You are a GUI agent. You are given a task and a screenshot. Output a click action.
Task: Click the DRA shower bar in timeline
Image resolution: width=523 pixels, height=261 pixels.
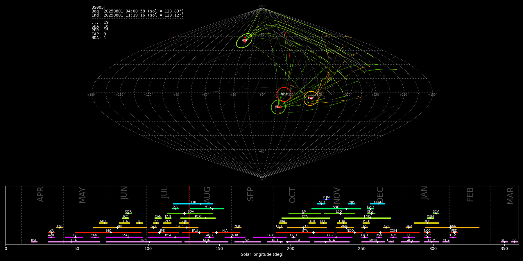283,223
